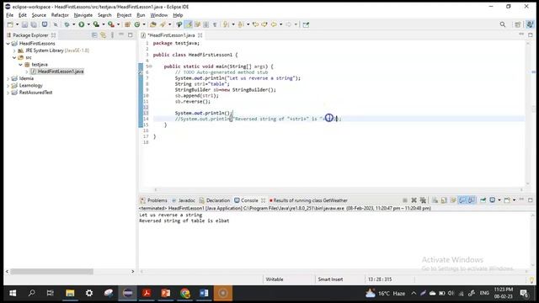Click the Clear Console icon
Screen dimensions: 539x303
(x=435, y=200)
